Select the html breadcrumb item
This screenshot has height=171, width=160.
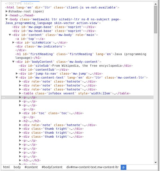point(6,167)
